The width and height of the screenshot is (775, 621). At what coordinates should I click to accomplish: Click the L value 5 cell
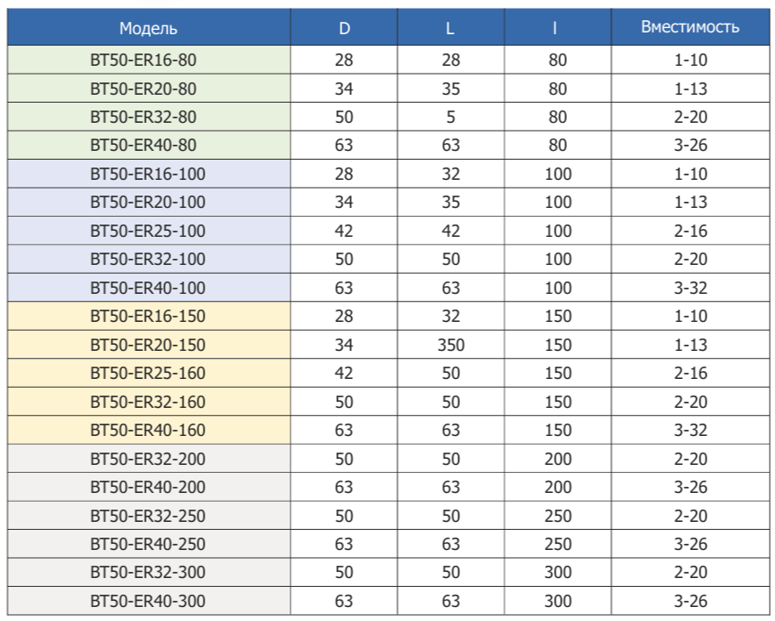450,118
